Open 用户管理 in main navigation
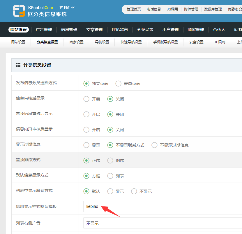The height and width of the screenshot is (234, 242). coord(170,30)
